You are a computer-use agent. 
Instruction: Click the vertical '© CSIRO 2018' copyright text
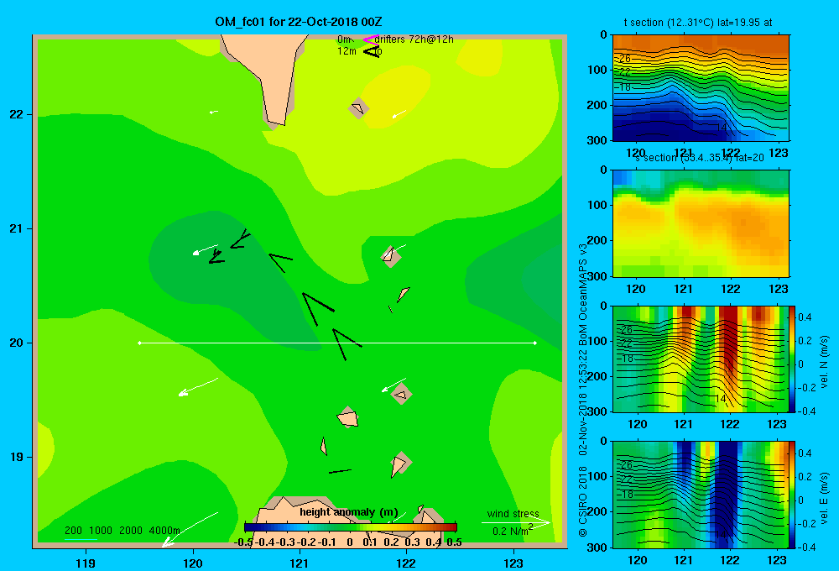(x=583, y=501)
